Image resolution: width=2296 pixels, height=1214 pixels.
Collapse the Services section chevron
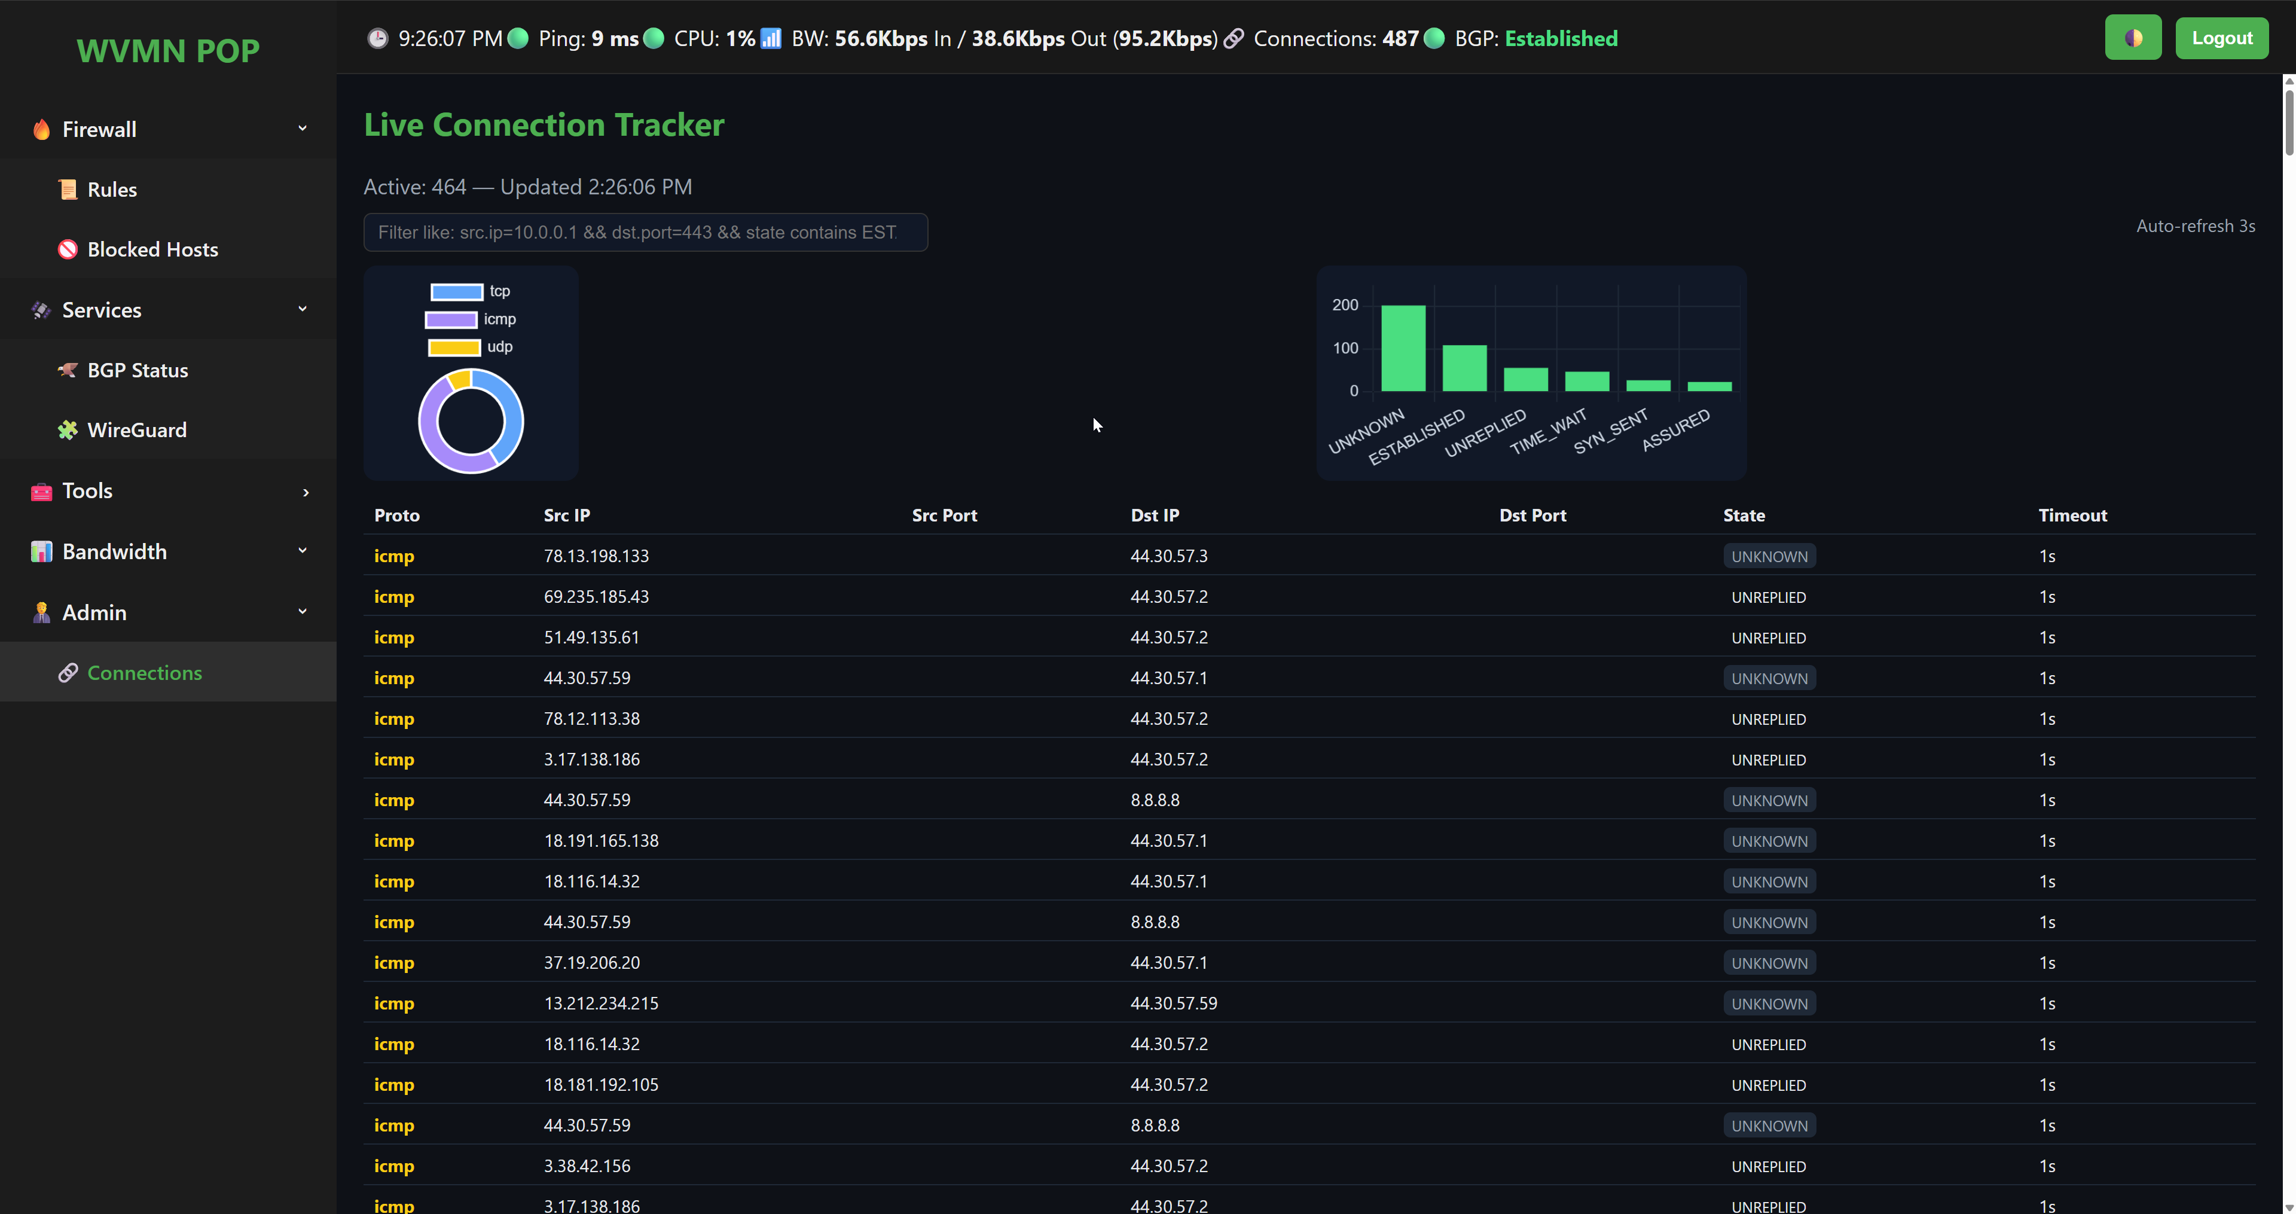point(303,309)
